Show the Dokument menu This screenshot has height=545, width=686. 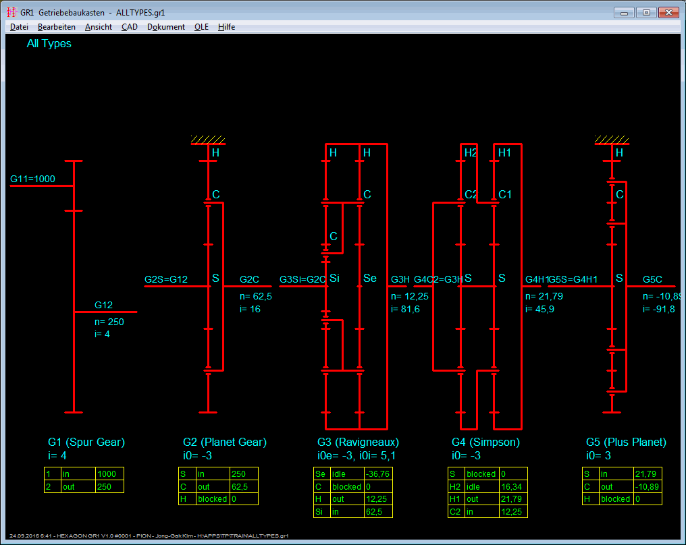pos(166,27)
